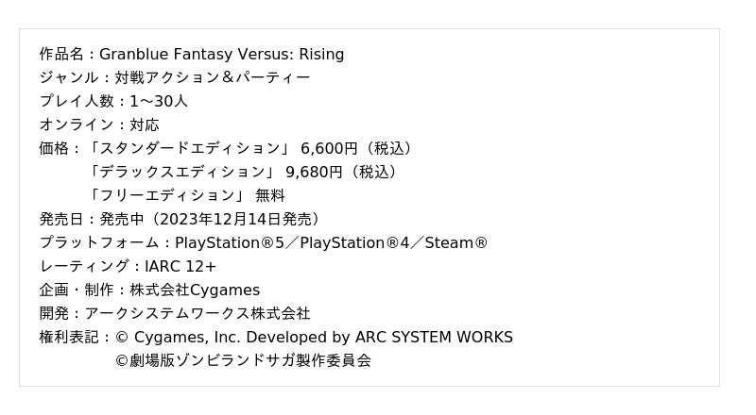
Task: Click the PlayStation®5 platform text
Action: (x=230, y=242)
